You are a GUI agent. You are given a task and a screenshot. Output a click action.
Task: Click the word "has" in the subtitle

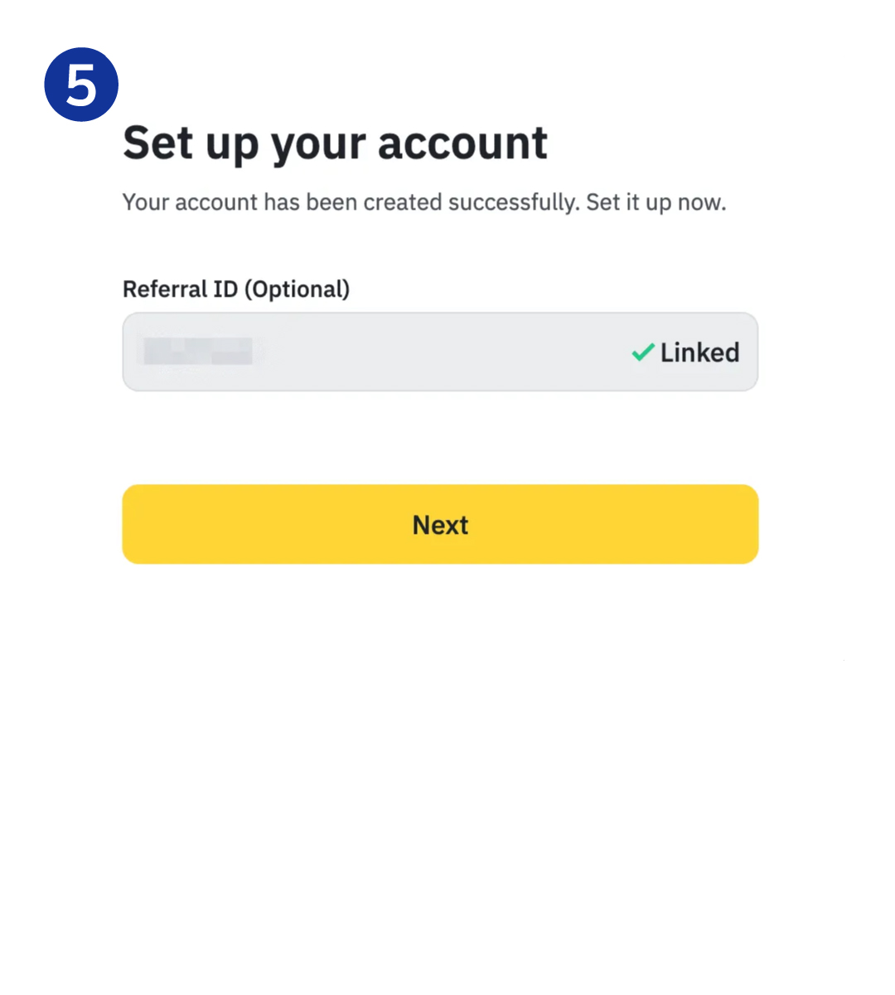(x=282, y=202)
